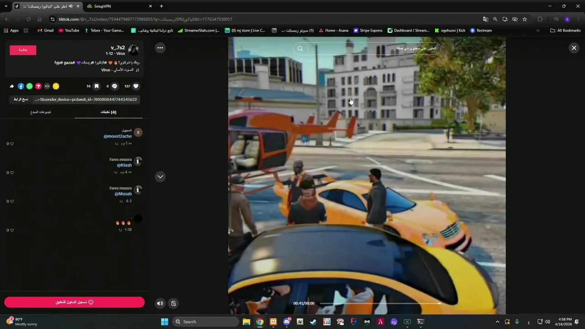Open the Gmail bookmark
The height and width of the screenshot is (329, 585).
pyautogui.click(x=45, y=31)
